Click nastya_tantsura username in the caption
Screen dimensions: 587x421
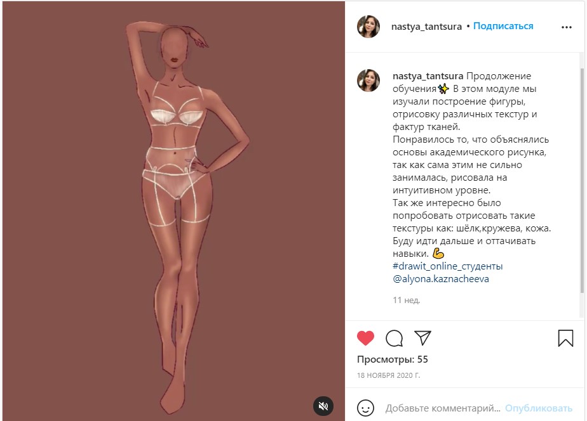[x=428, y=76]
